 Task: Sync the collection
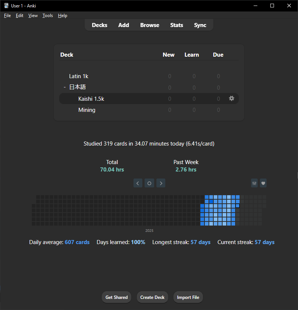pos(200,25)
